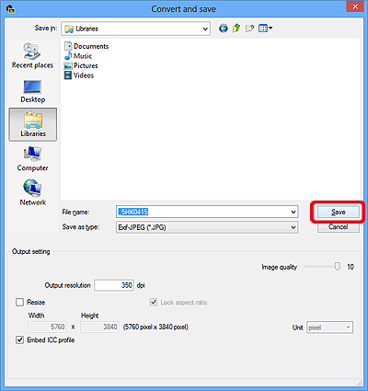This screenshot has height=391, width=368.
Task: Create a new folder via toolbar icon
Action: tap(249, 29)
